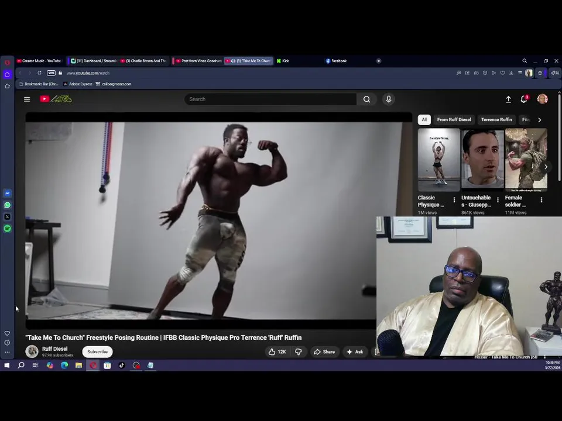Open Microsoft Store from taskbar
The image size is (562, 421).
click(107, 365)
